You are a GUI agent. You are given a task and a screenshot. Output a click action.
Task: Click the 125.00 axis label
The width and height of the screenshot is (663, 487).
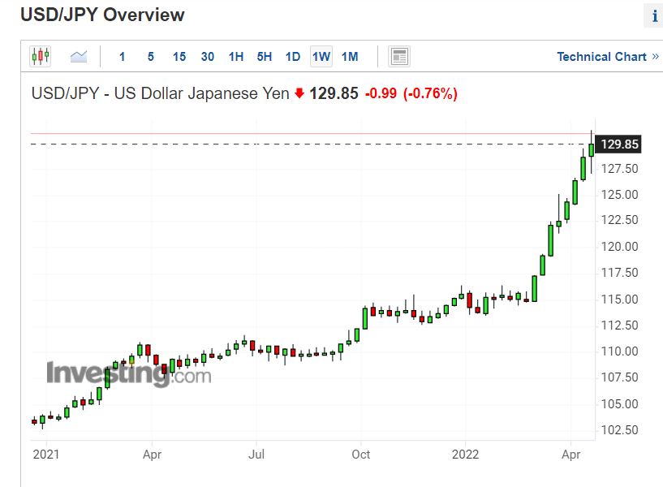point(619,195)
